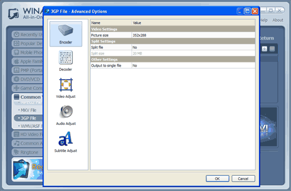Close the Advanced Options dialog
The width and height of the screenshot is (291, 191).
pyautogui.click(x=255, y=11)
